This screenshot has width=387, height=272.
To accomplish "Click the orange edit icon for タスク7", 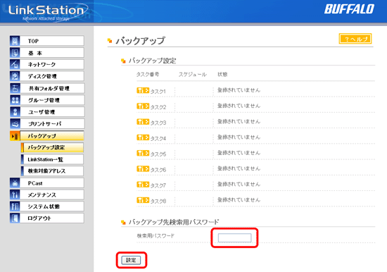I will click(x=143, y=185).
